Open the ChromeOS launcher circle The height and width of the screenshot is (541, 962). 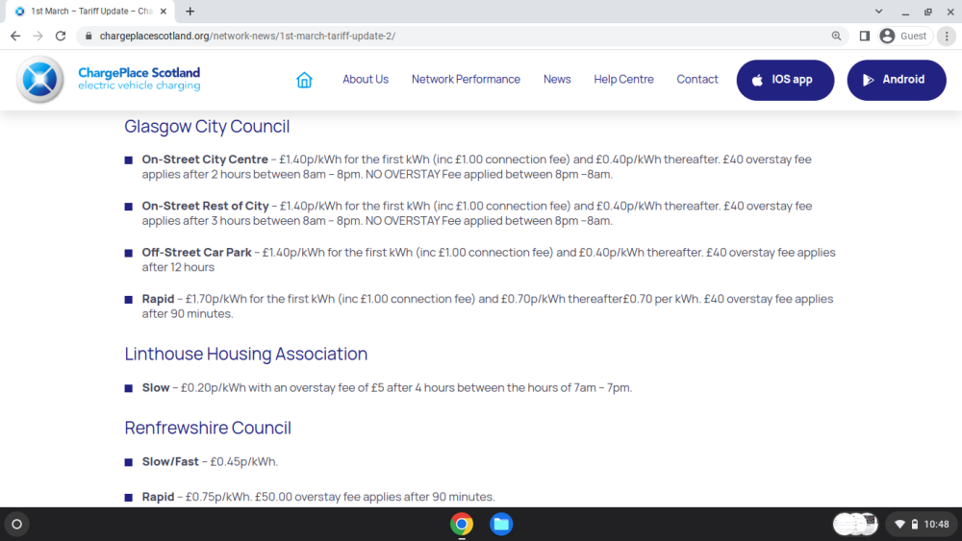[17, 525]
